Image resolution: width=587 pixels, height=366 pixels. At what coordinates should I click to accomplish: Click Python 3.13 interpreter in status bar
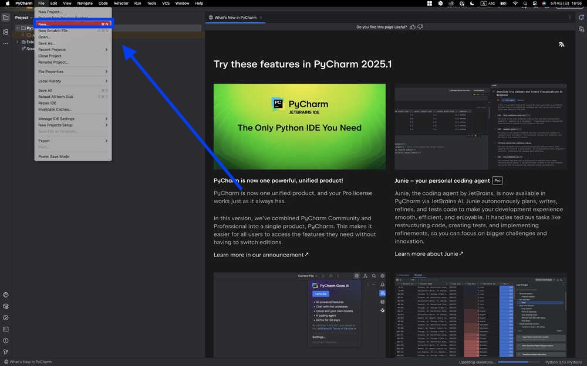(563, 362)
